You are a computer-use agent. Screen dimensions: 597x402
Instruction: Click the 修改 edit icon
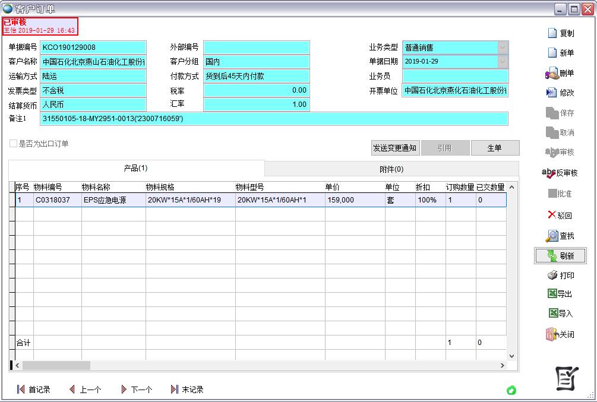point(551,93)
